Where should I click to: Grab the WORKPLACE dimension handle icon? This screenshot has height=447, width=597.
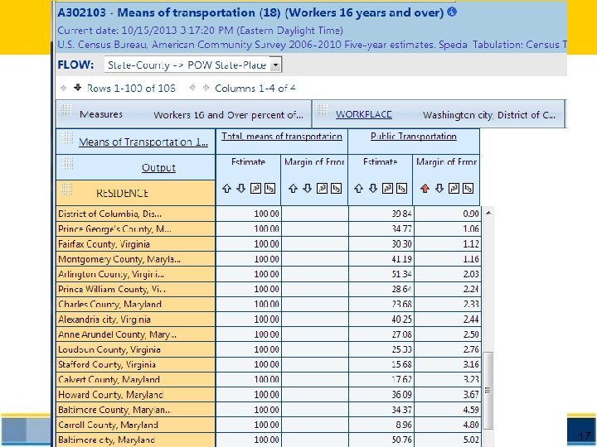coord(322,110)
